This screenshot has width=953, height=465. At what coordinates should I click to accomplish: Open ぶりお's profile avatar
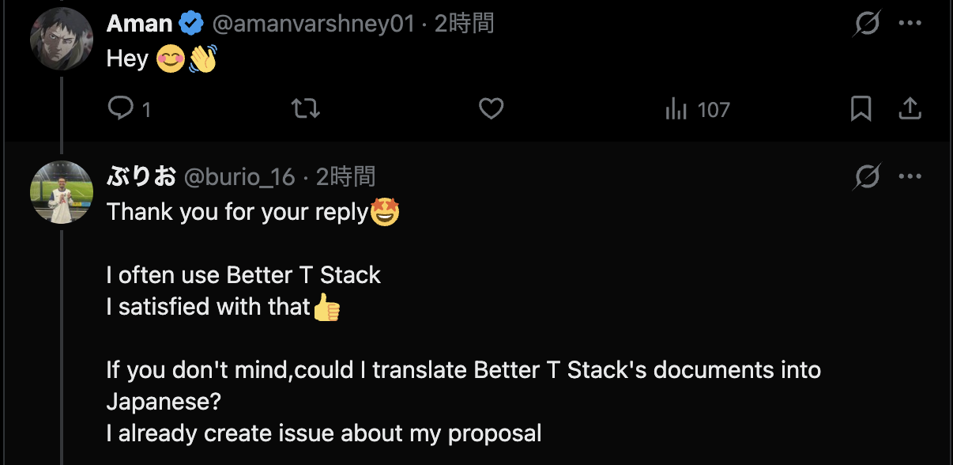click(62, 191)
